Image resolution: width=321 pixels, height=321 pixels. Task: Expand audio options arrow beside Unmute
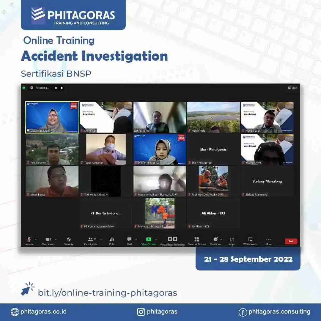[36, 239]
